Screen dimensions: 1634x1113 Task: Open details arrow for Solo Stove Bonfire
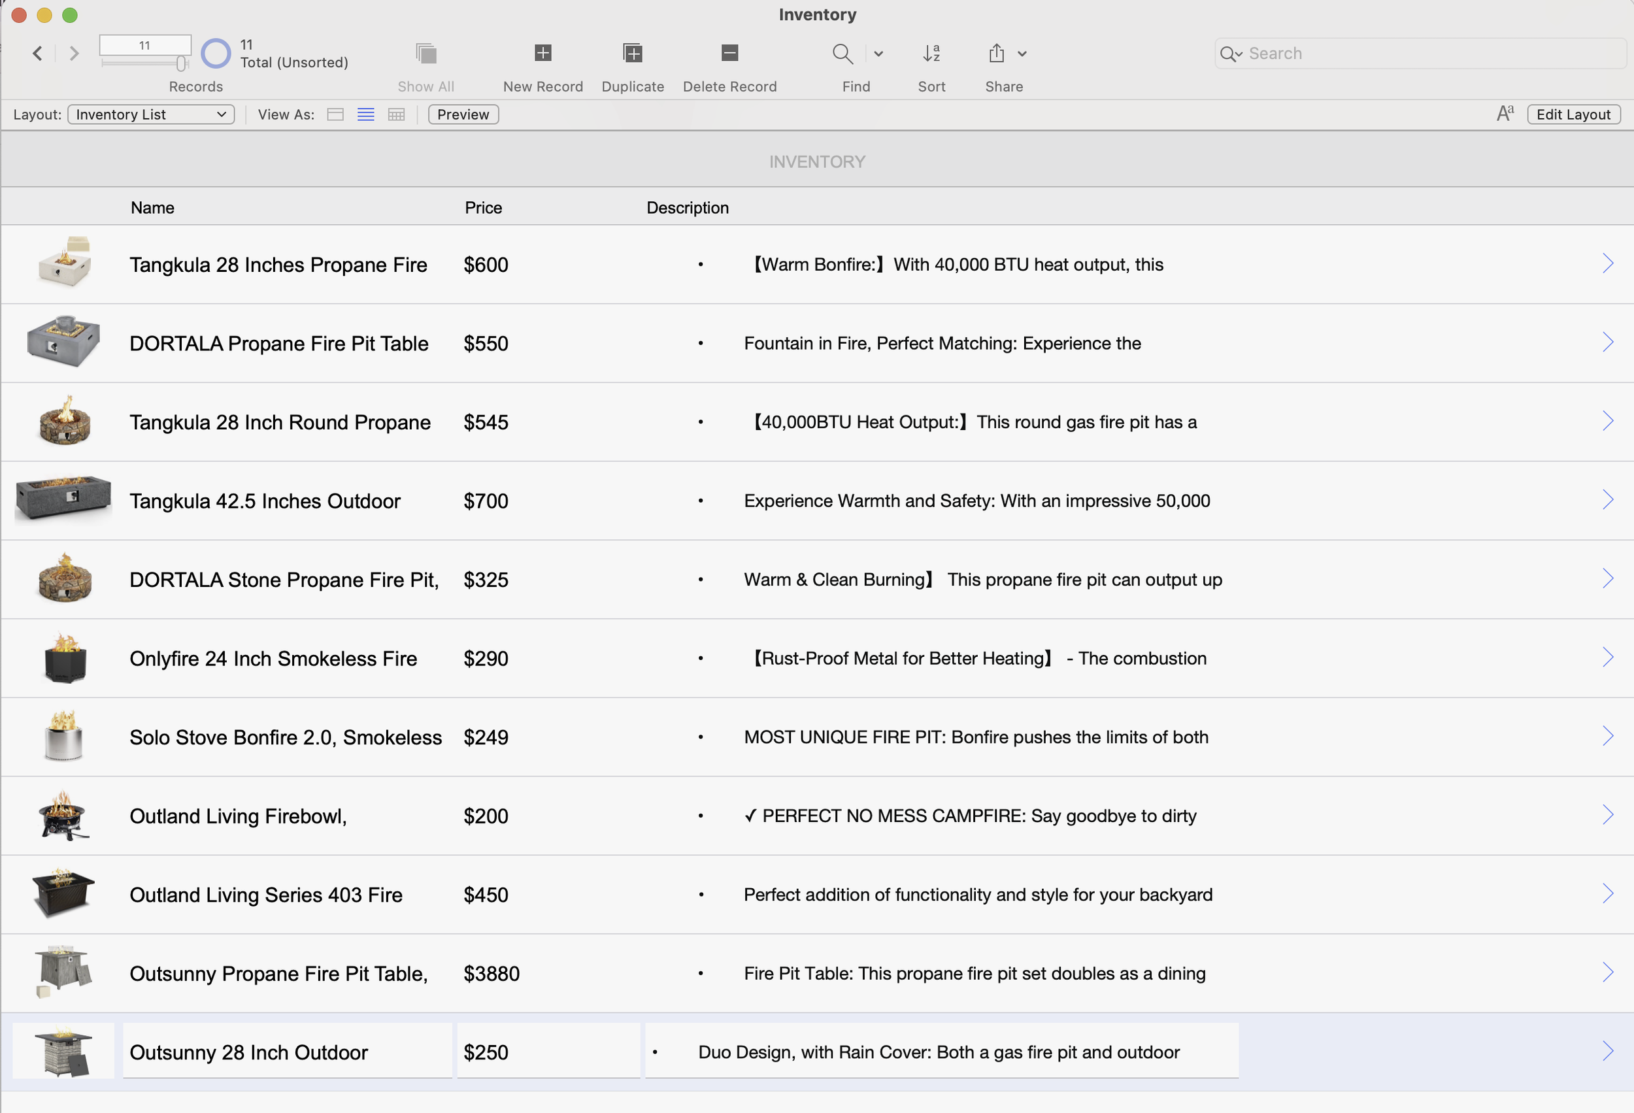(1608, 736)
